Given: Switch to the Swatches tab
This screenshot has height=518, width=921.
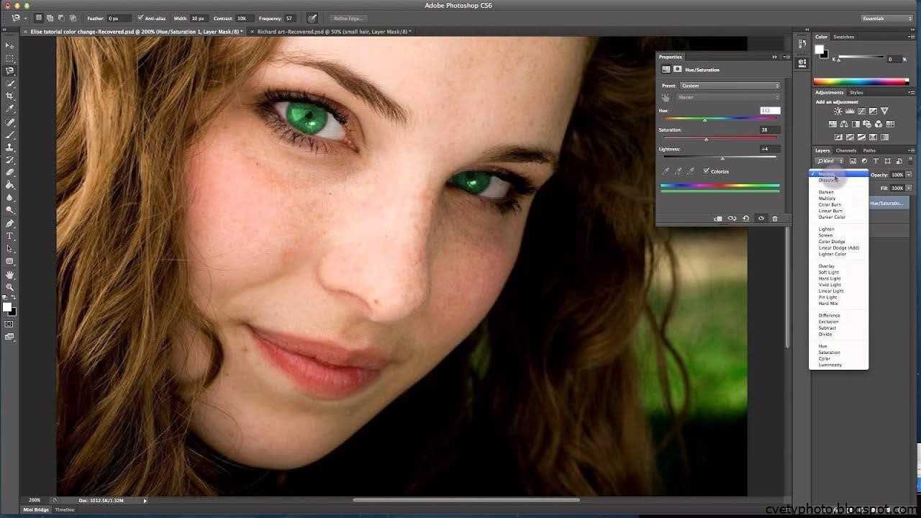Looking at the screenshot, I should click(x=844, y=37).
